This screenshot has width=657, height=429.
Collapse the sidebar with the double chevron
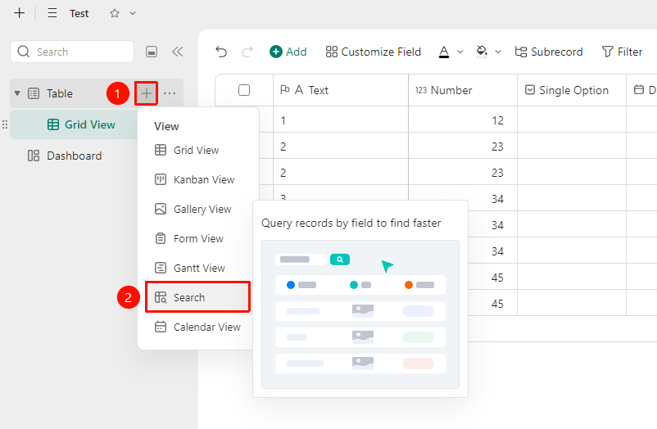click(178, 52)
